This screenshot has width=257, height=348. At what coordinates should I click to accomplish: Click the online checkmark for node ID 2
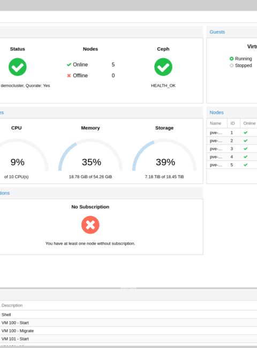(x=245, y=141)
